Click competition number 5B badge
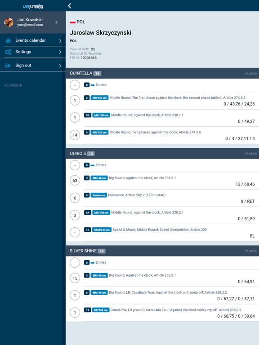The image size is (259, 345). coord(88,115)
